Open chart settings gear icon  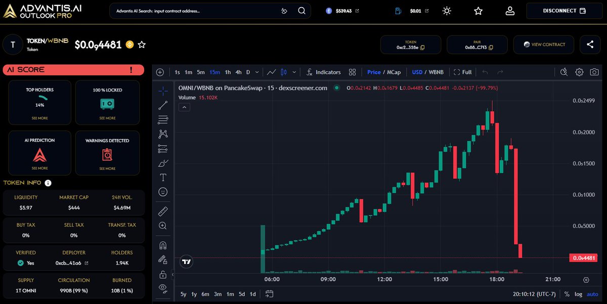coord(580,72)
